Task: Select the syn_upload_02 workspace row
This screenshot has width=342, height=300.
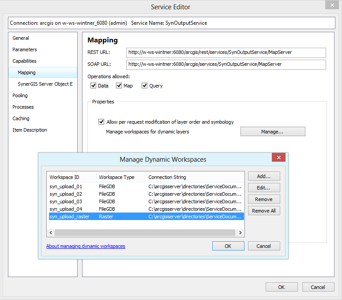Action: click(146, 194)
